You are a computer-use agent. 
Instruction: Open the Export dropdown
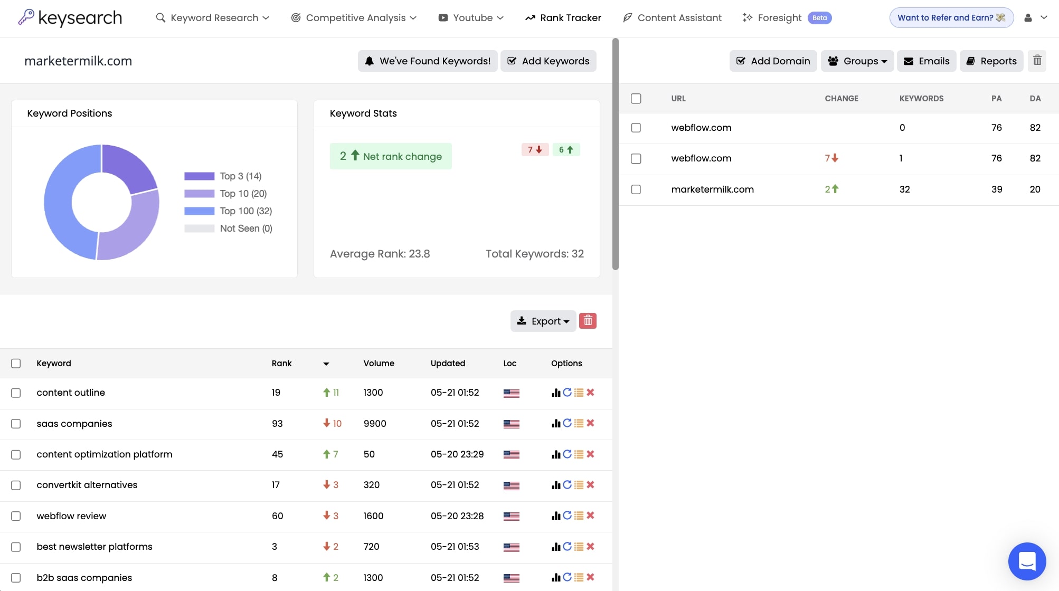(543, 321)
